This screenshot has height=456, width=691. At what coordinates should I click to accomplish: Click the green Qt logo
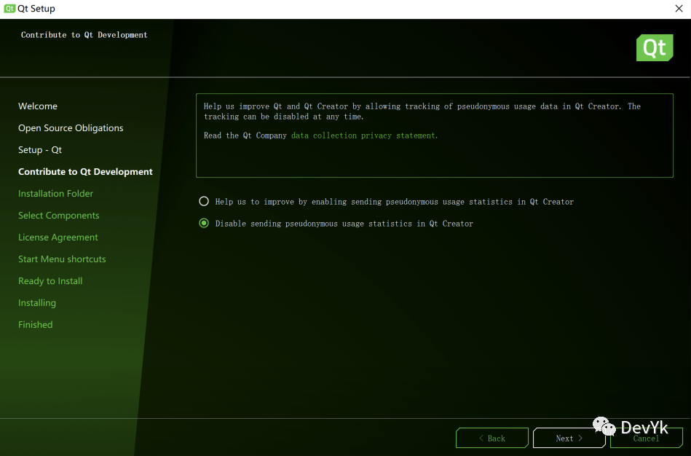(655, 47)
